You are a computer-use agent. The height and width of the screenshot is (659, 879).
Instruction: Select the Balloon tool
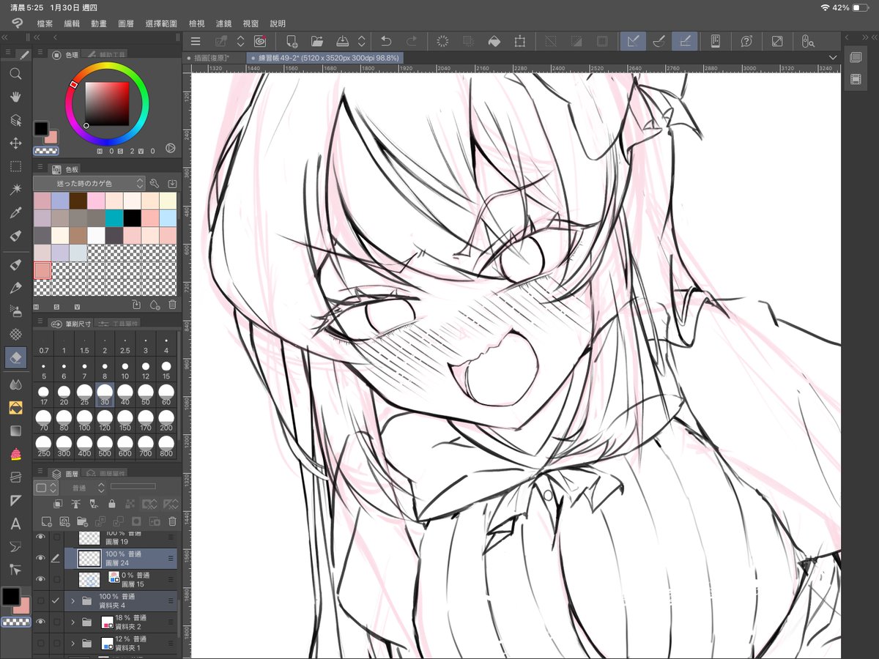pyautogui.click(x=15, y=547)
